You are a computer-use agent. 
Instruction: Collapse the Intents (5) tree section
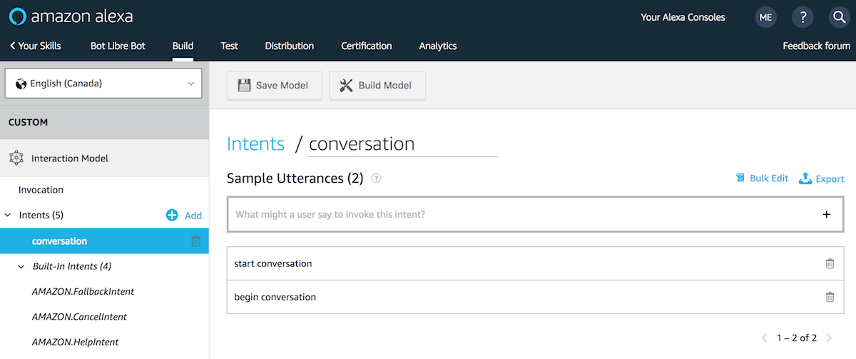8,215
